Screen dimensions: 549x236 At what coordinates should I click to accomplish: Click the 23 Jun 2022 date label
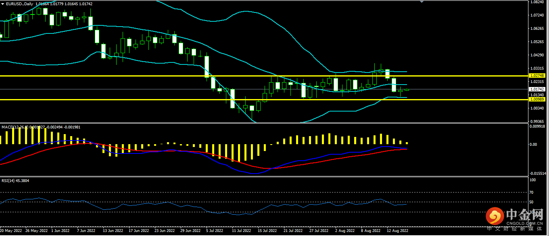(x=165, y=231)
